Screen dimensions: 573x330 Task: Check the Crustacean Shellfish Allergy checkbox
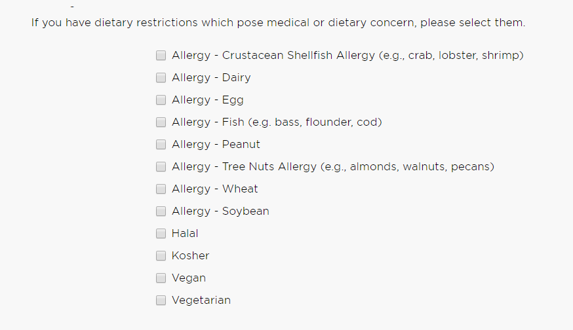(x=161, y=56)
